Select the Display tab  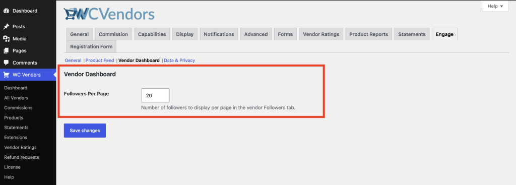pos(184,34)
